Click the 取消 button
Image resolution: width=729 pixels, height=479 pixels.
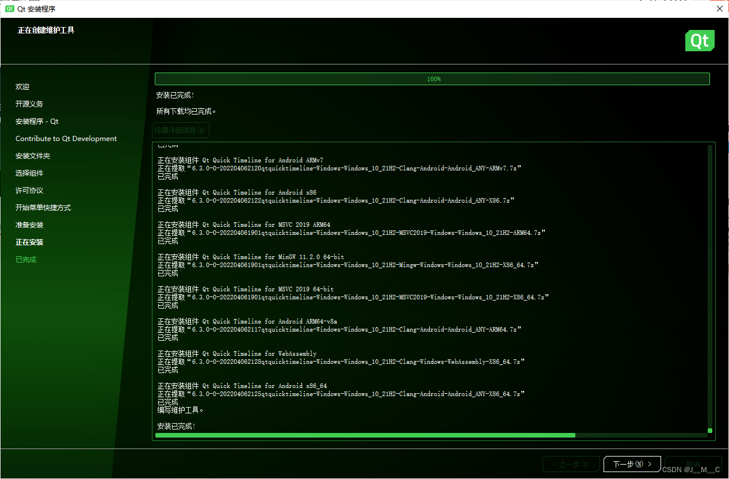pos(693,464)
